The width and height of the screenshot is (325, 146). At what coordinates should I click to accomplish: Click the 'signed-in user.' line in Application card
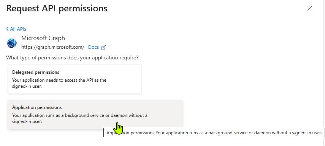coord(27,121)
